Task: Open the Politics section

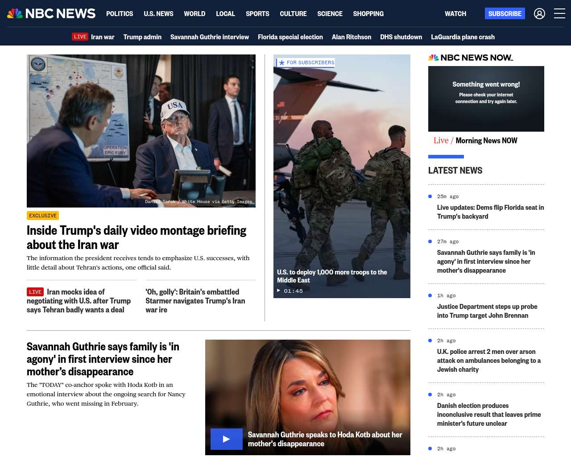Action: click(x=120, y=14)
